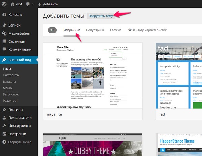Open Комментарии in sidebar

pyautogui.click(x=19, y=49)
